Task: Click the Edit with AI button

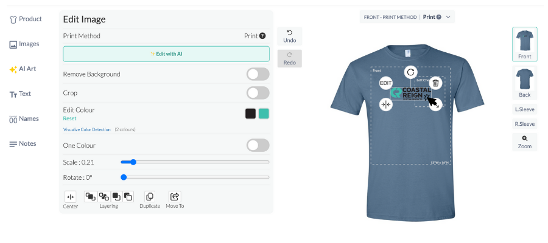Action: [166, 54]
